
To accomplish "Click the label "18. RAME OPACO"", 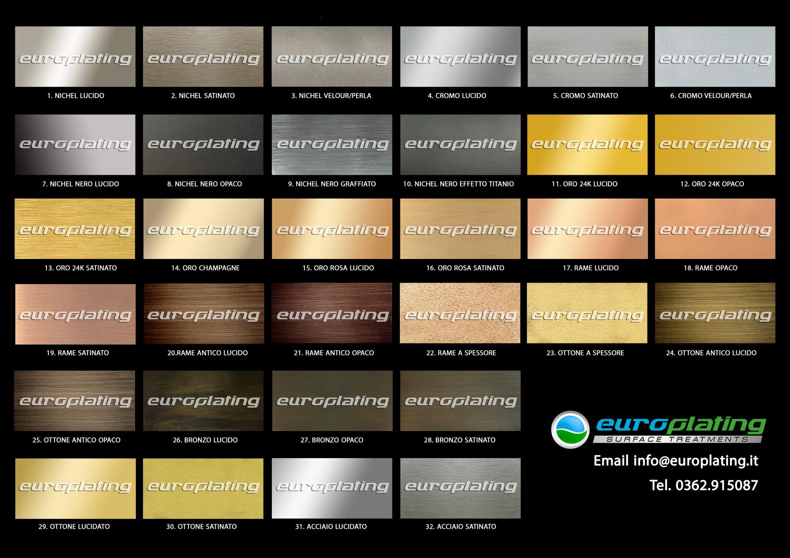I will click(710, 268).
